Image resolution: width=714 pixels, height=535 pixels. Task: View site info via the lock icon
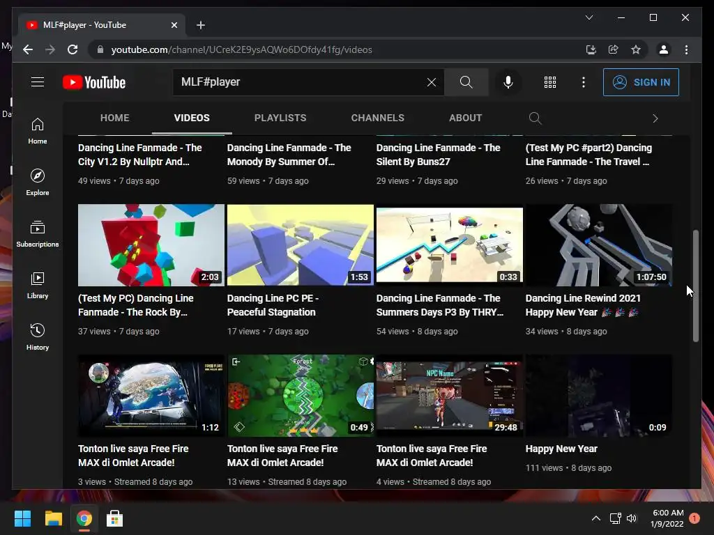tap(100, 49)
